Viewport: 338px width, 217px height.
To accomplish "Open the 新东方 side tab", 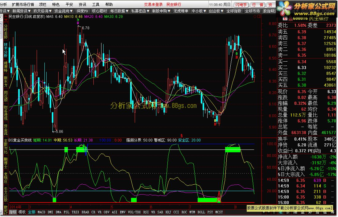I will click(6, 81).
